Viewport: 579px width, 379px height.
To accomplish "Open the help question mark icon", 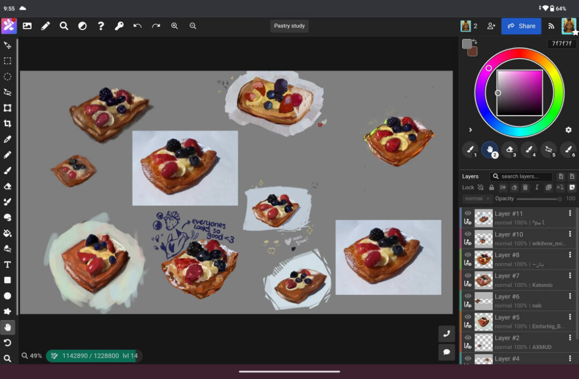I will (x=100, y=26).
